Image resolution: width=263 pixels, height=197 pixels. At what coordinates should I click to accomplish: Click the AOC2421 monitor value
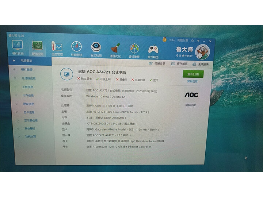point(108,135)
